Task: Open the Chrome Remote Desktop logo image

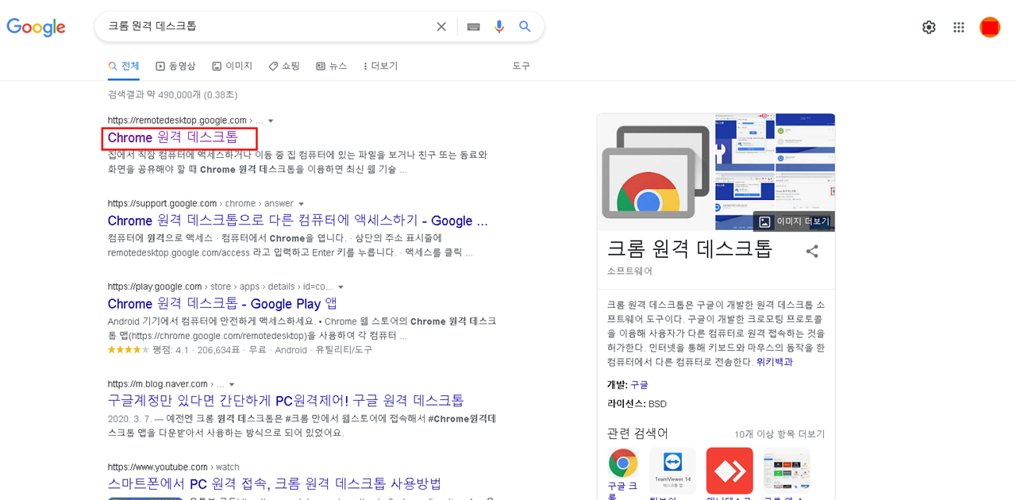Action: 656,172
